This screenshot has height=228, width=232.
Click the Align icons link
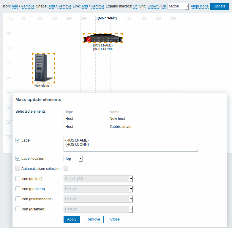[199, 6]
